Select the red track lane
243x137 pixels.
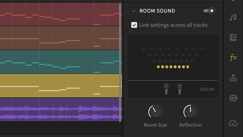[x=59, y=14]
